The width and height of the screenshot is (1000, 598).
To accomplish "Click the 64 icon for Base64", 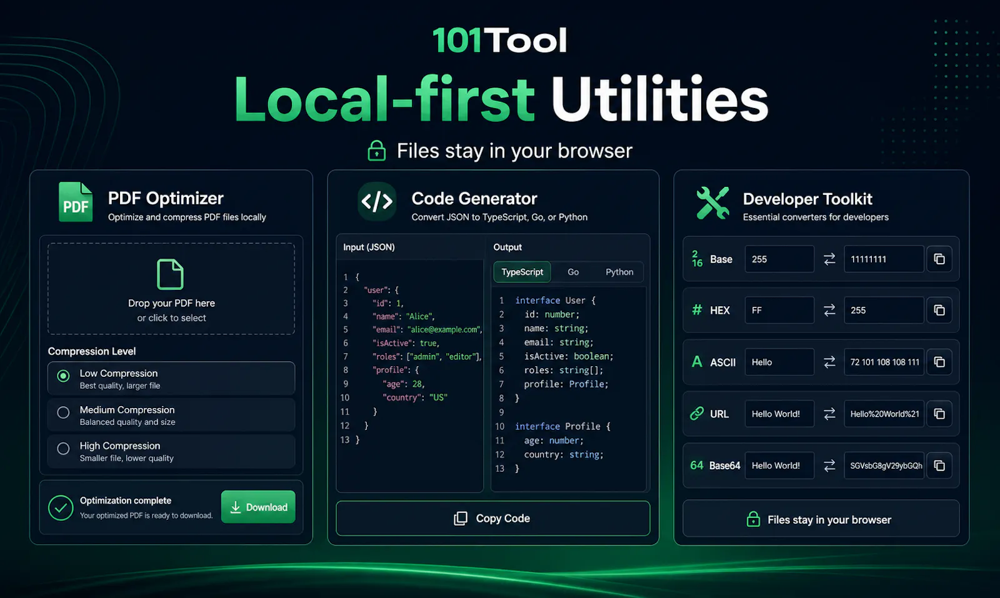I will click(x=697, y=466).
